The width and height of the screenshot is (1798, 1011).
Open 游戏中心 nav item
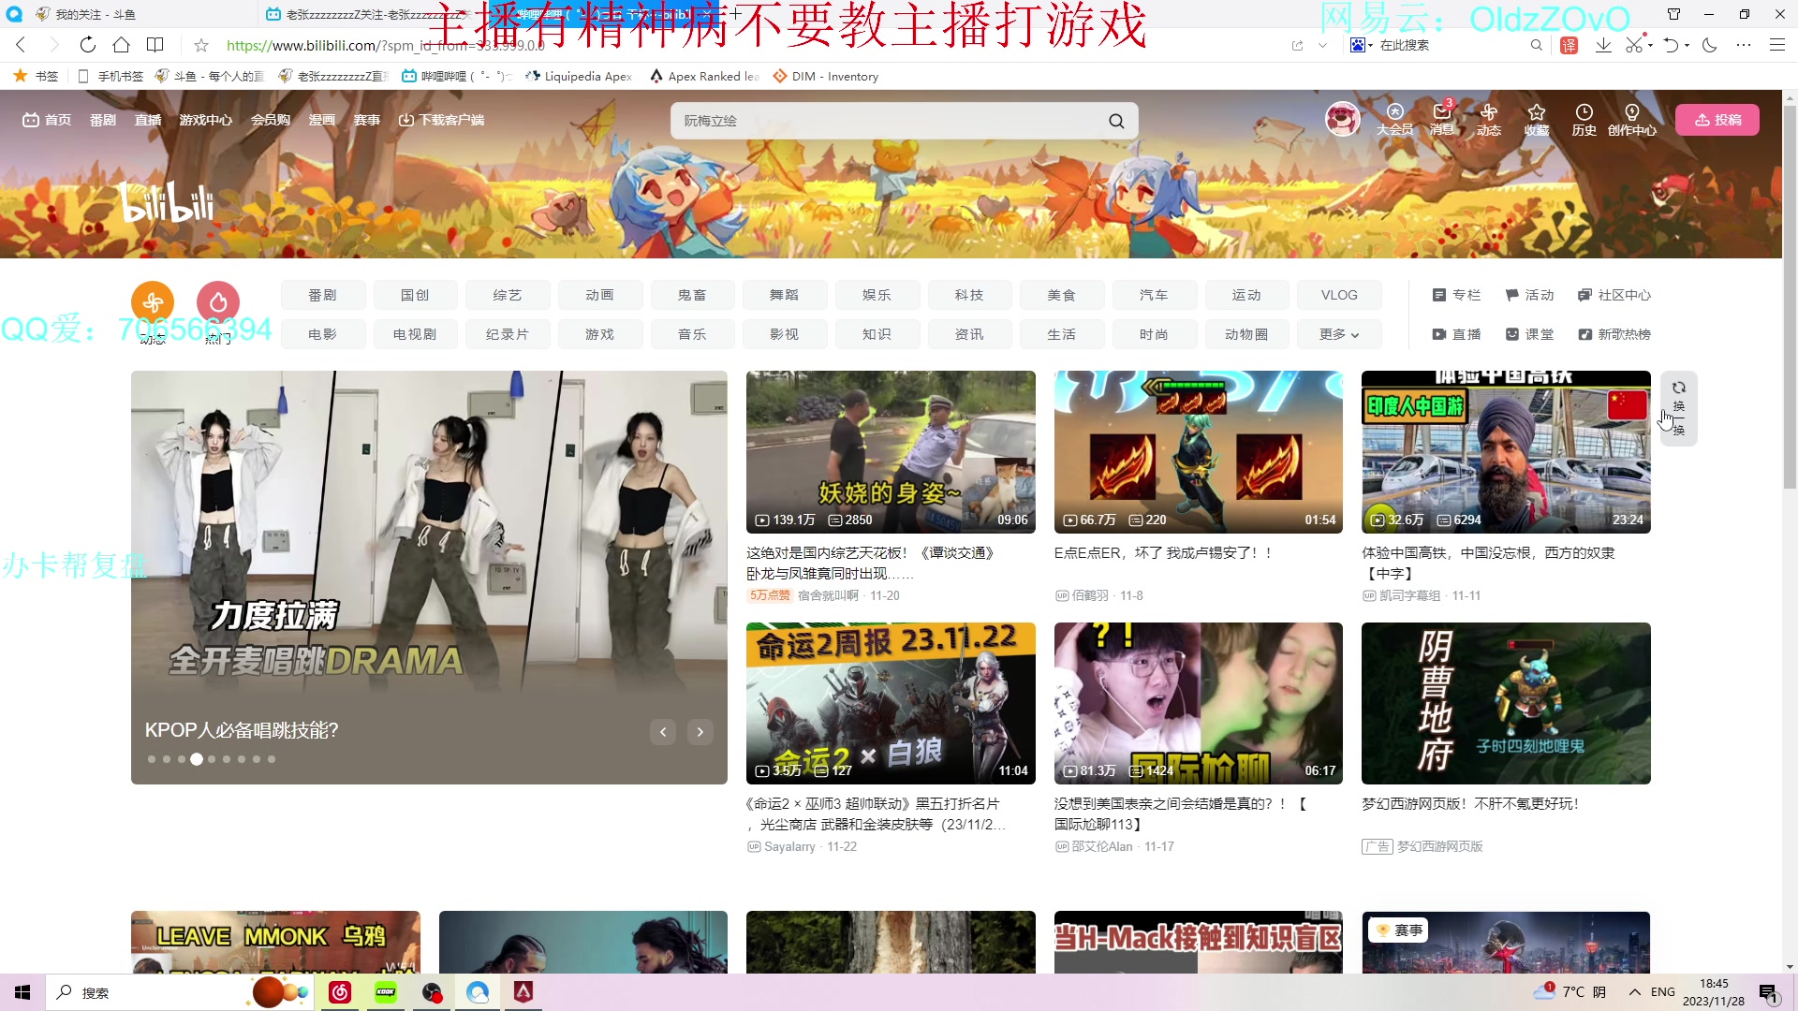(206, 120)
